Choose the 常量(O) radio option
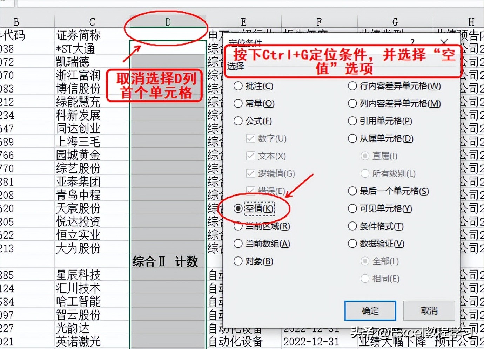The width and height of the screenshot is (484, 349). [238, 103]
